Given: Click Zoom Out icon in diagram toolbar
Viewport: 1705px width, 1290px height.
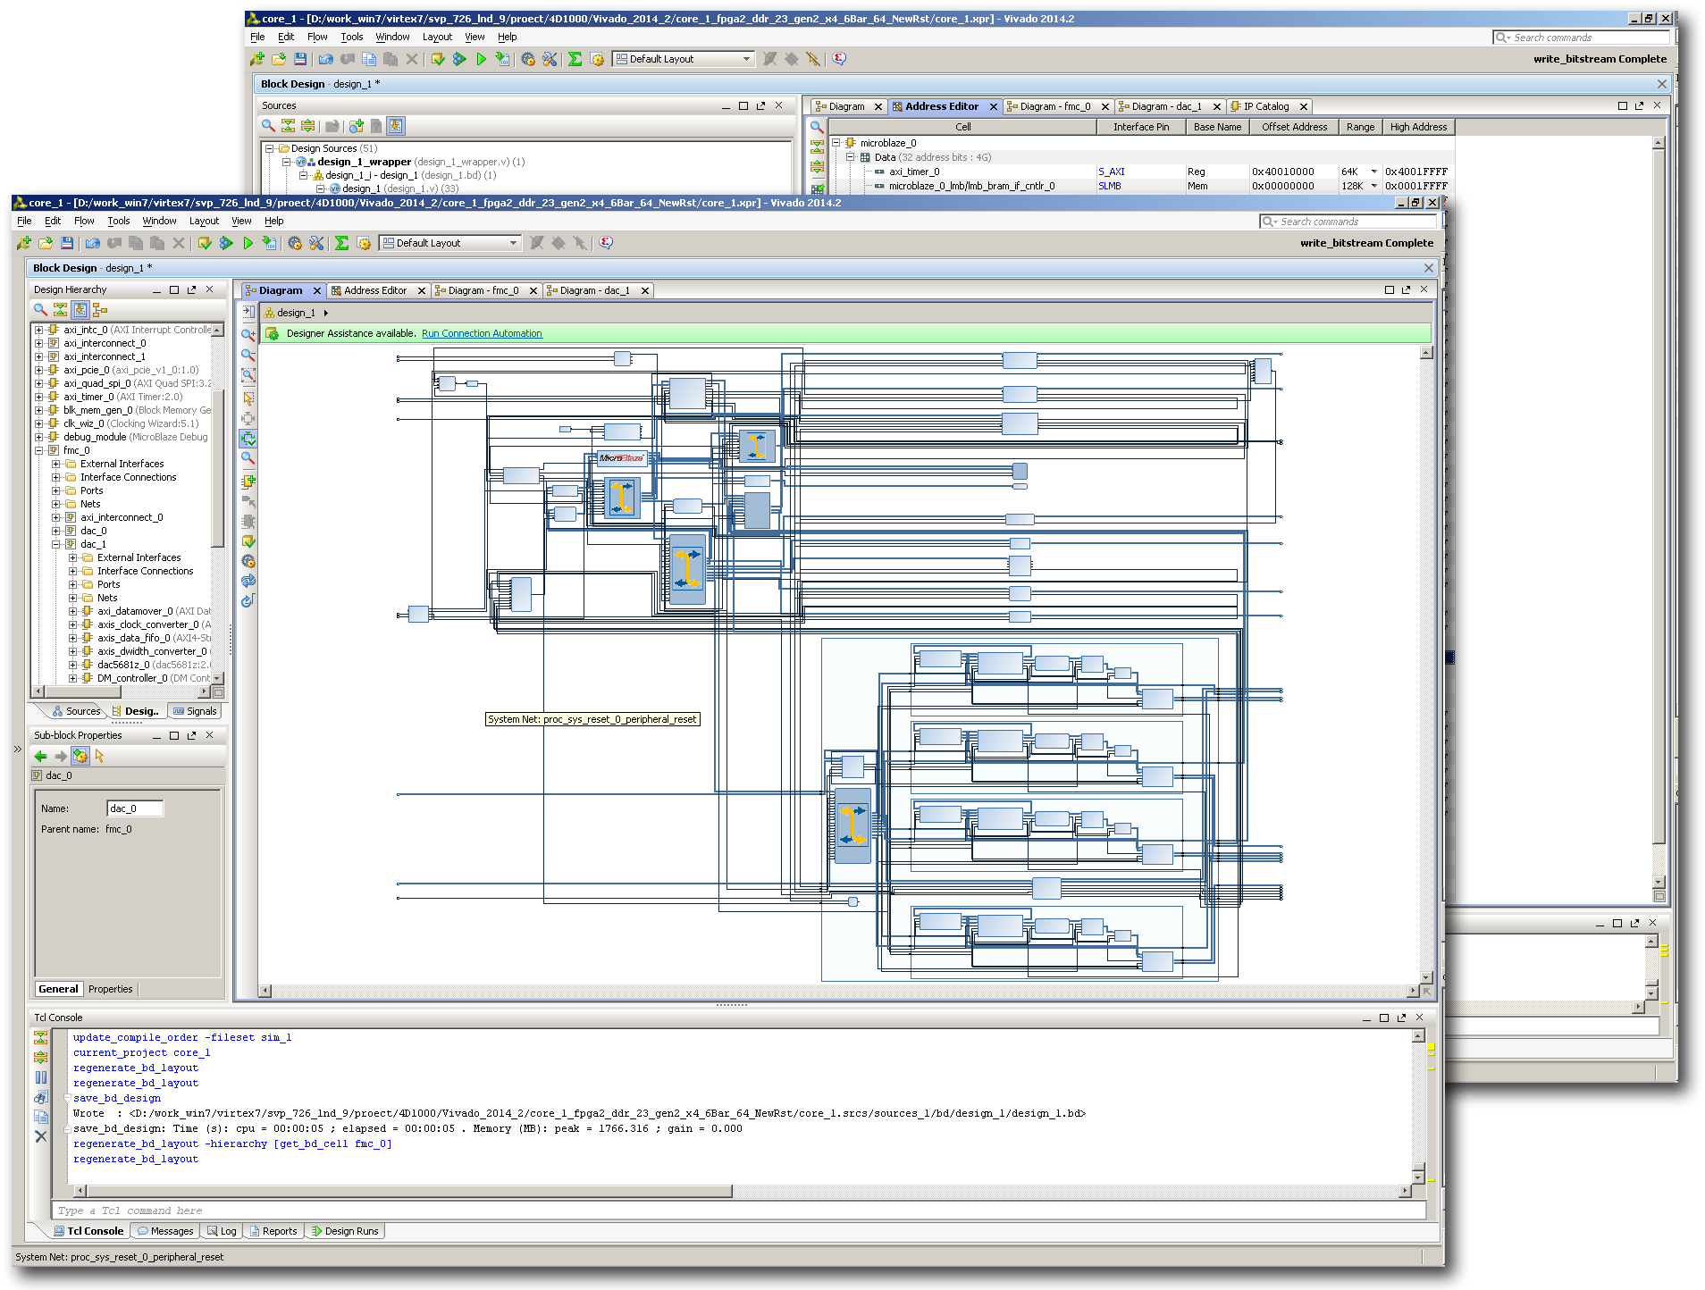Looking at the screenshot, I should [x=248, y=355].
